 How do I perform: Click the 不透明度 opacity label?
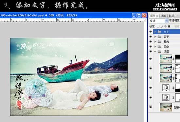tap(174, 21)
